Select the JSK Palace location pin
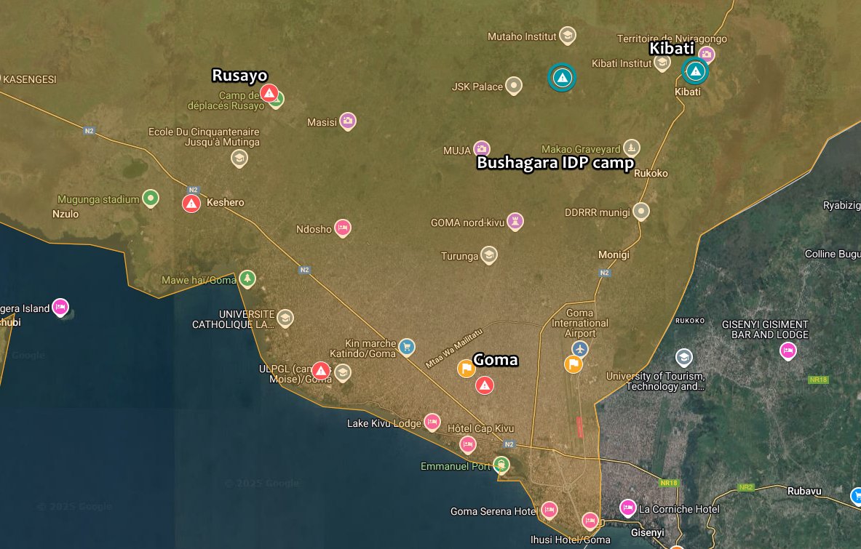Screen dimensions: 861x549 pos(513,86)
